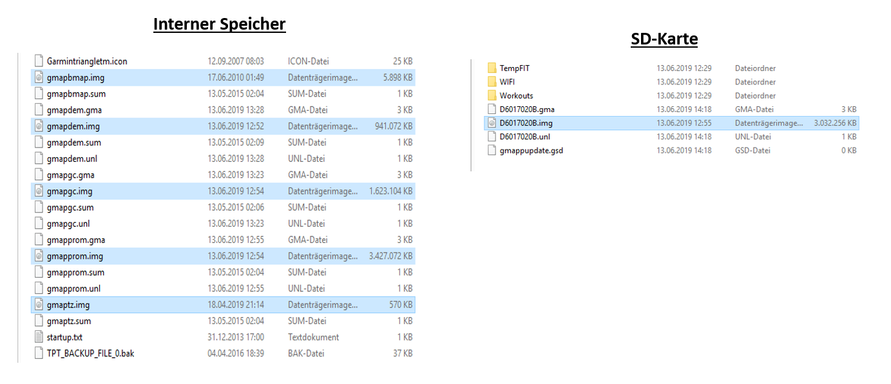Click the gmapbmap.img disk image icon

(x=39, y=77)
